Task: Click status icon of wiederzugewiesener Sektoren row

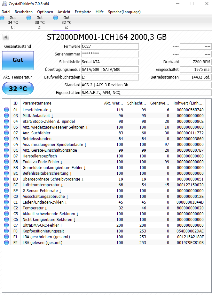Action: [6, 127]
